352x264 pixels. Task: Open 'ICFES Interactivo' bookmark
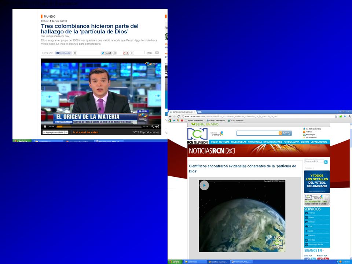235,121
